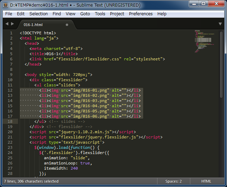Click the html lang="ja" tag
Screen dimensions: 227x187
pos(39,38)
